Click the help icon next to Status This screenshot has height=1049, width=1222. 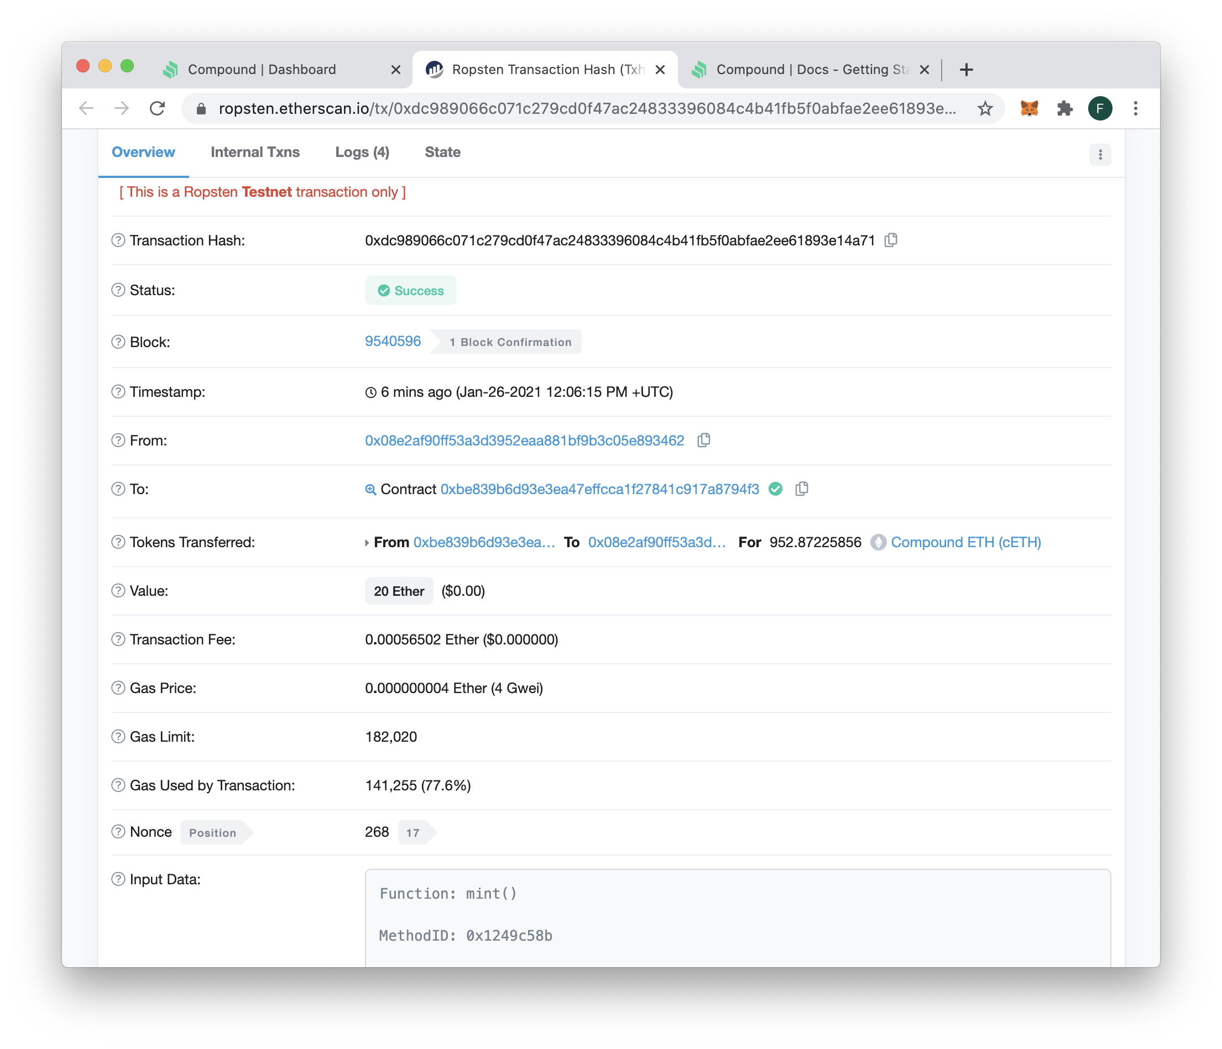(118, 290)
